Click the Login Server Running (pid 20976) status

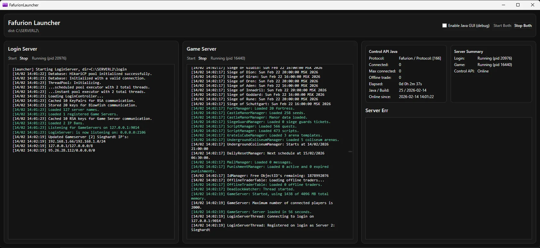pos(49,58)
